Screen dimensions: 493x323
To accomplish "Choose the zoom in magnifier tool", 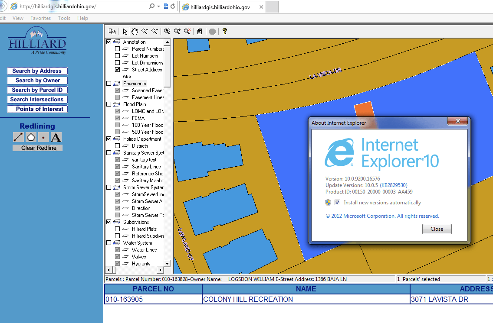I will 145,31.
